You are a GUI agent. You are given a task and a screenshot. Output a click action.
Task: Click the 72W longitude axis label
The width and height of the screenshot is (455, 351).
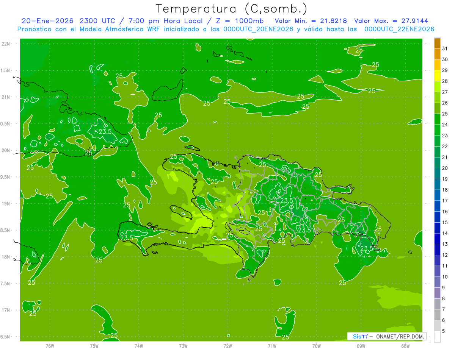pyautogui.click(x=227, y=346)
